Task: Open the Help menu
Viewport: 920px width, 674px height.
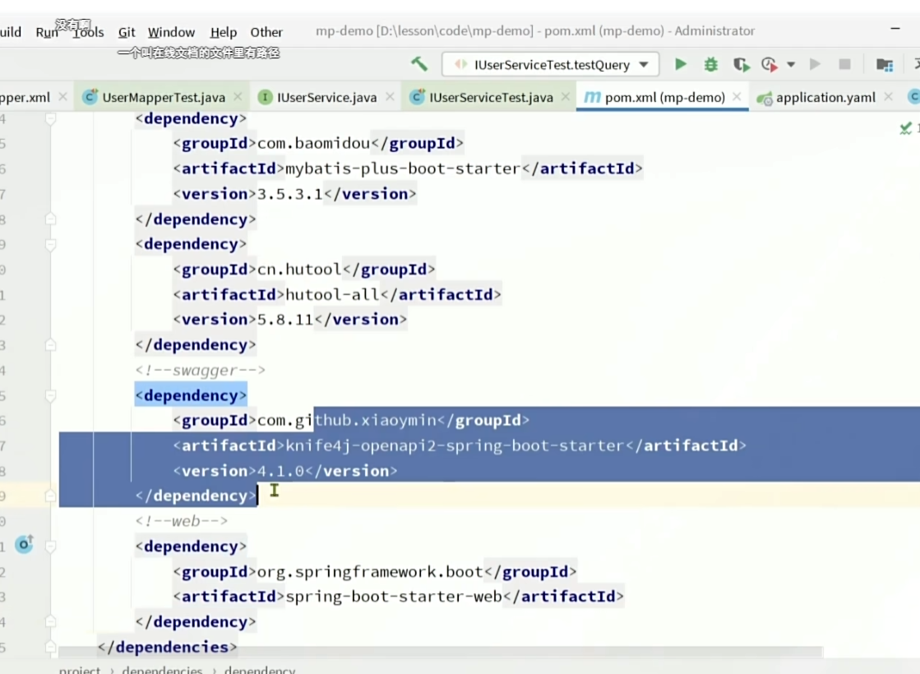Action: coord(223,32)
